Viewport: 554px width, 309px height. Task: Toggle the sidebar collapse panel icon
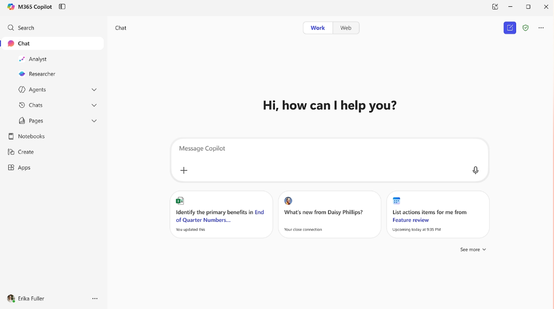click(62, 7)
